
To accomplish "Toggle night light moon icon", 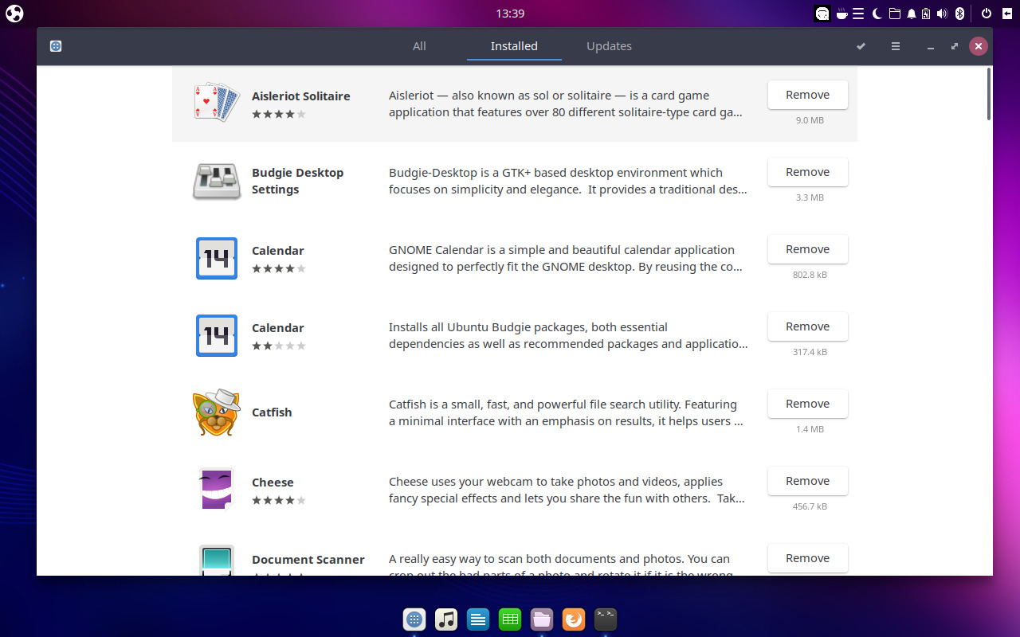I will coord(877,14).
